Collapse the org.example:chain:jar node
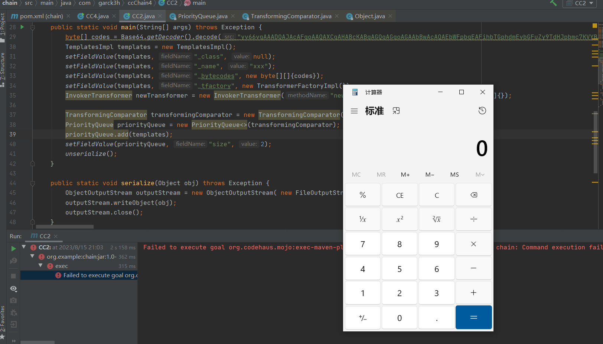This screenshot has height=344, width=603. (x=32, y=256)
